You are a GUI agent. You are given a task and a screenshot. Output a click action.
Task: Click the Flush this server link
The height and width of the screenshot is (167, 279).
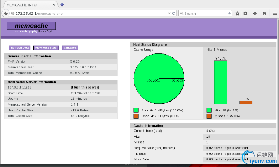pos(85,87)
